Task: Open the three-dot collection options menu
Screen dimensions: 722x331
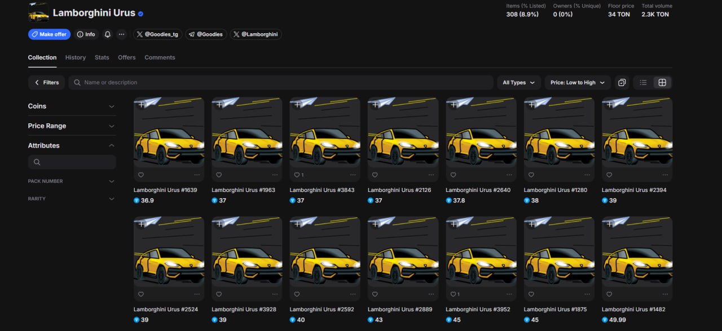Action: [121, 34]
